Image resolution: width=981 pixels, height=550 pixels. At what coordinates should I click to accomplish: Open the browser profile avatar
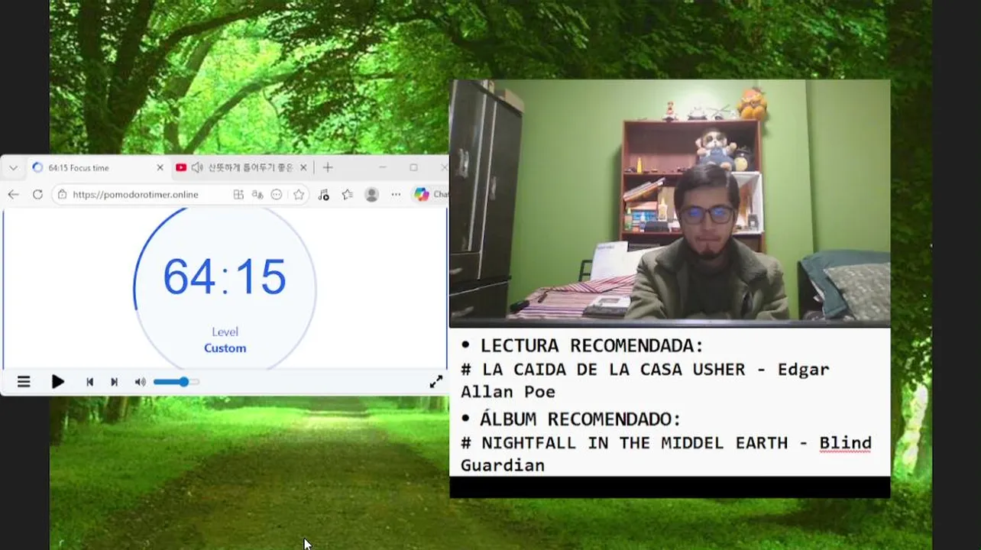(x=372, y=195)
